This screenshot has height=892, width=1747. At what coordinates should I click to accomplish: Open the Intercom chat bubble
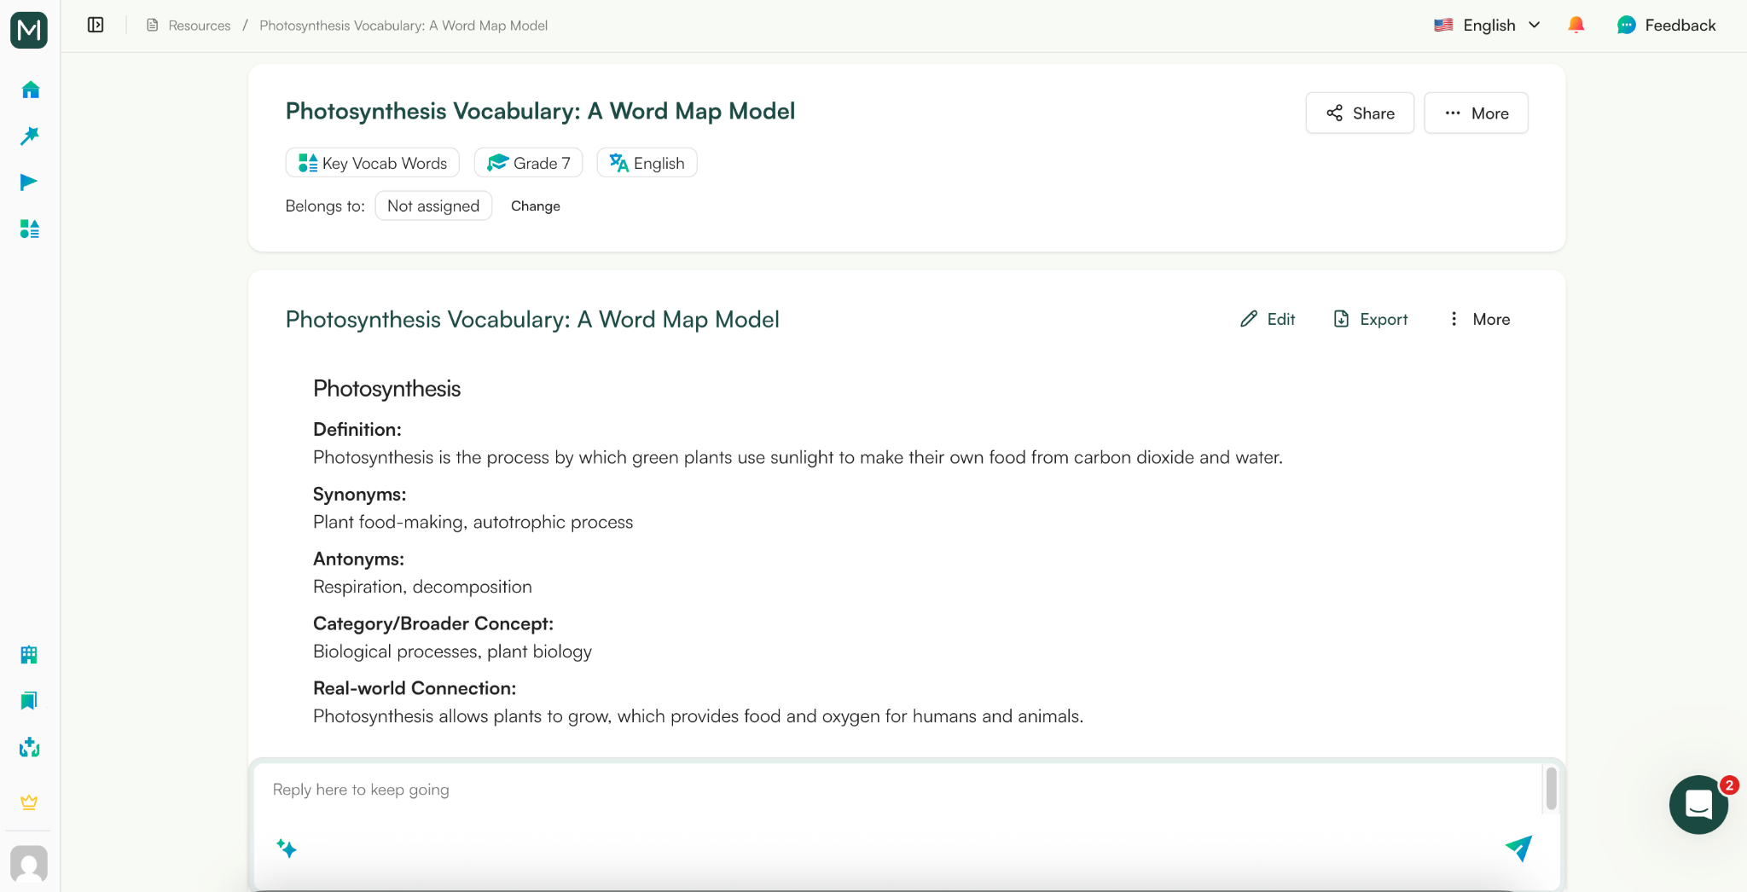point(1698,804)
